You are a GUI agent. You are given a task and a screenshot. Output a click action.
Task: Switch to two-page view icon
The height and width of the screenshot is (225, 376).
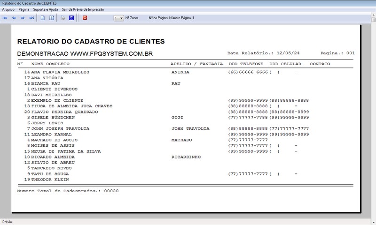coord(52,18)
